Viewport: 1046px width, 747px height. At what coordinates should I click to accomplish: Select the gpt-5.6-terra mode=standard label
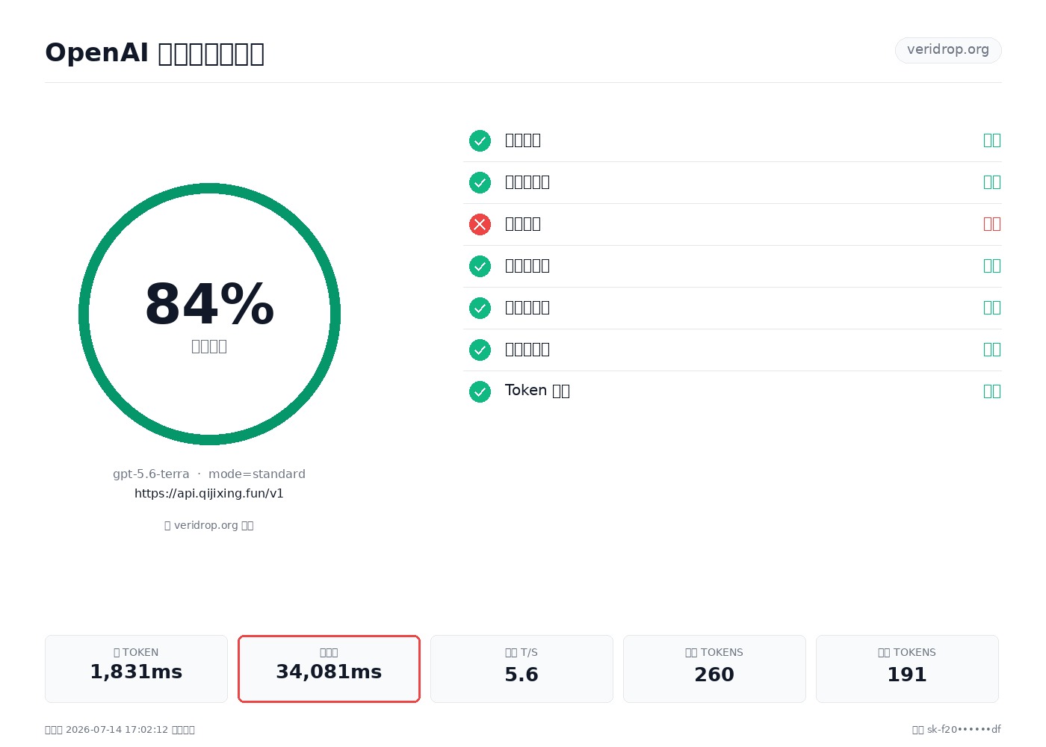[209, 474]
